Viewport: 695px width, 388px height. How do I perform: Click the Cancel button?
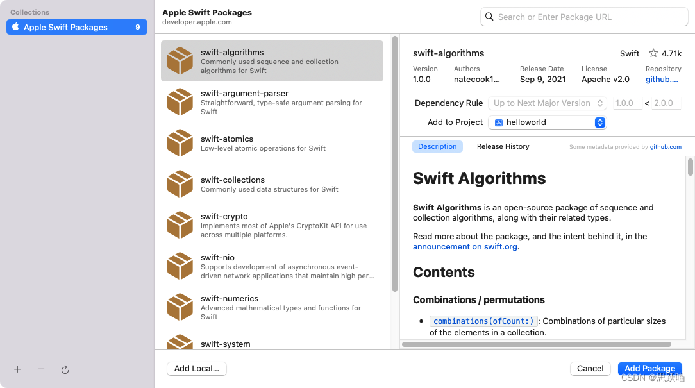point(590,369)
